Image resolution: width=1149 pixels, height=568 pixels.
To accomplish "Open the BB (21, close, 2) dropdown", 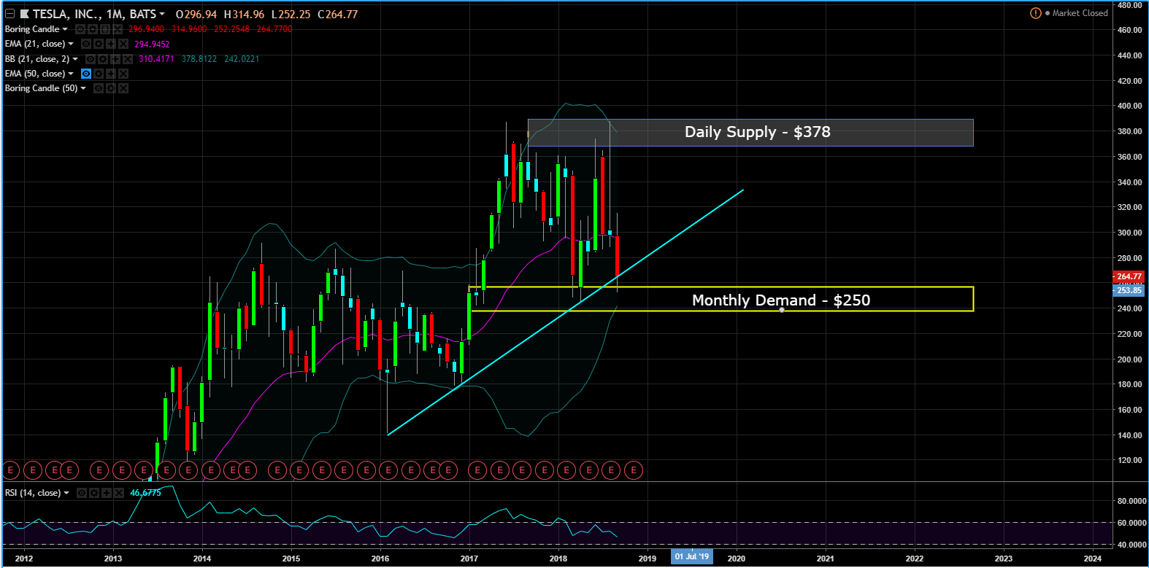I will tap(75, 59).
